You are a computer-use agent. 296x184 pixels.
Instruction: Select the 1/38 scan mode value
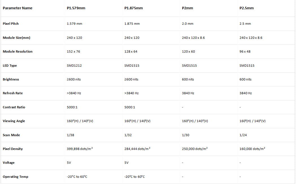[x=71, y=135]
